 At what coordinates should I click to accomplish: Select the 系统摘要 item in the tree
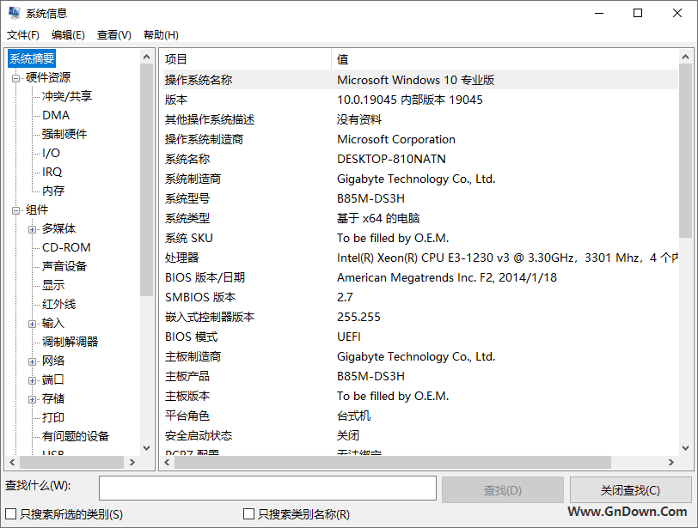coord(31,58)
